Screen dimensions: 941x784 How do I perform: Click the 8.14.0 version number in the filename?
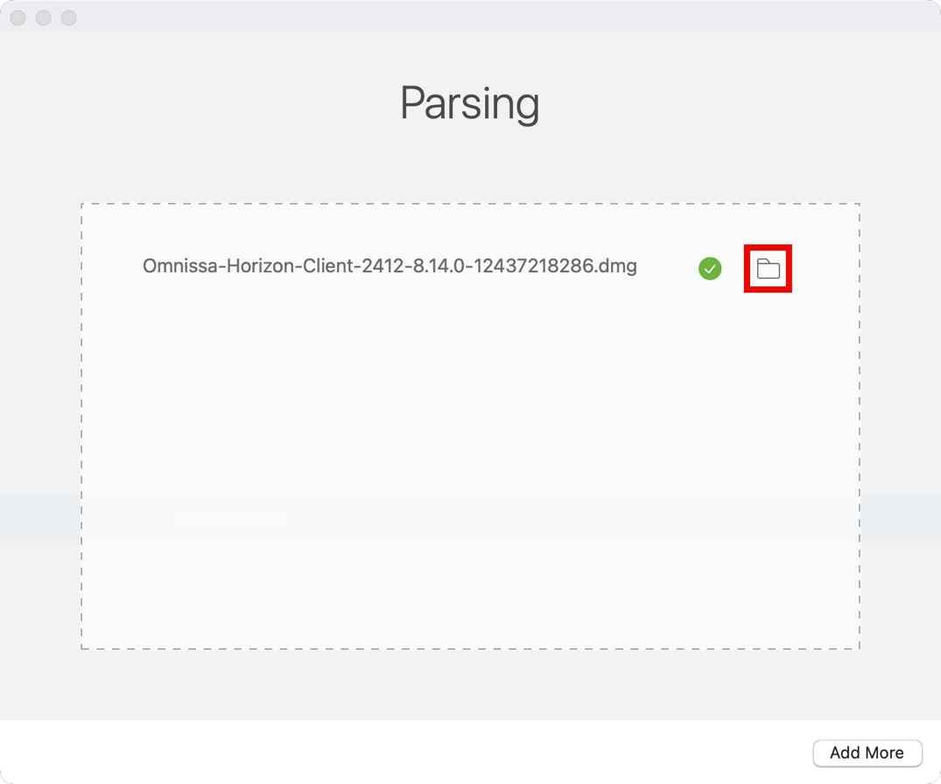441,265
